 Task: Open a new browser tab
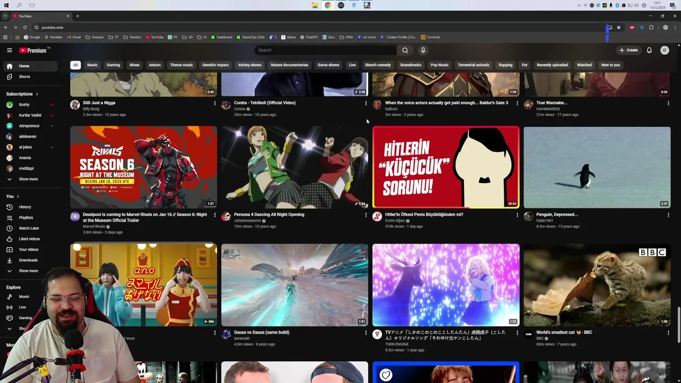click(x=77, y=16)
